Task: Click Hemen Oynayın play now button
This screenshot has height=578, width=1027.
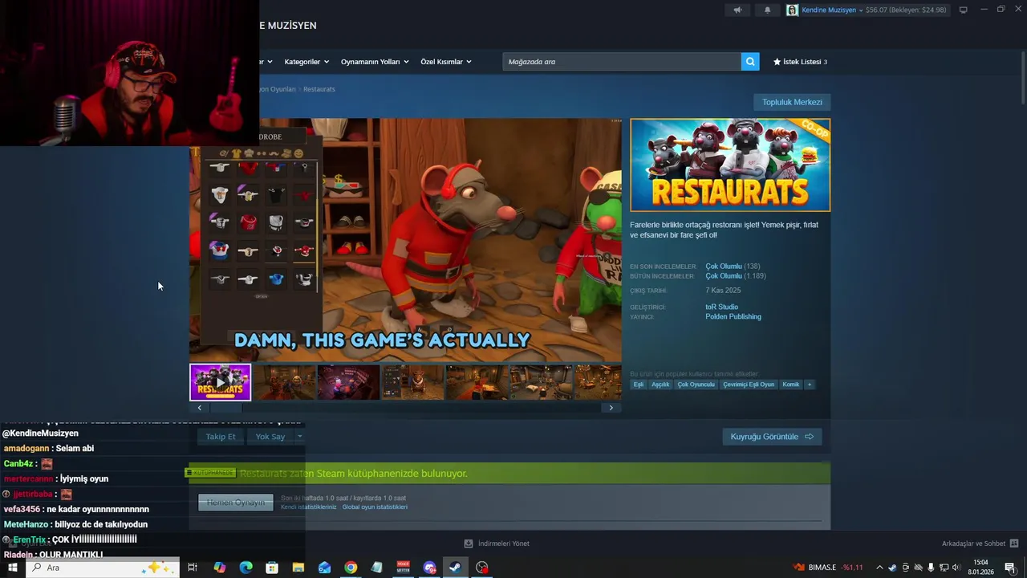Action: coord(236,503)
